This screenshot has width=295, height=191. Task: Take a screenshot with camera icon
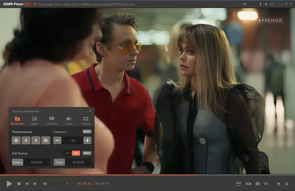257,184
